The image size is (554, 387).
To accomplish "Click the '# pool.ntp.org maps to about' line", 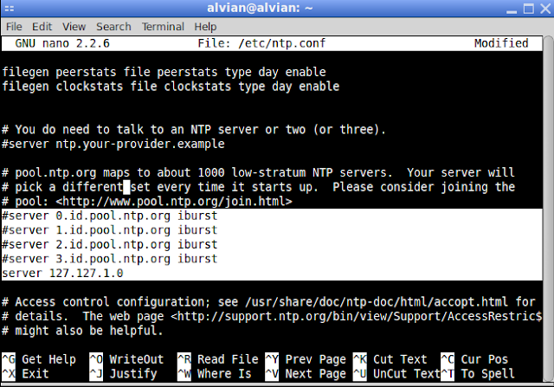I will (x=258, y=172).
